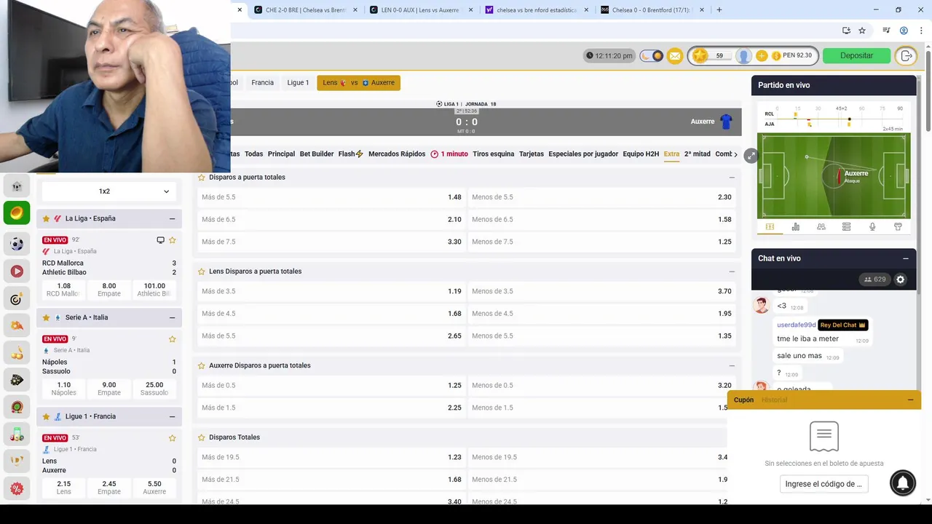Screen dimensions: 932x524
Task: Collapse Disparos a puerta totales market
Action: 732,177
